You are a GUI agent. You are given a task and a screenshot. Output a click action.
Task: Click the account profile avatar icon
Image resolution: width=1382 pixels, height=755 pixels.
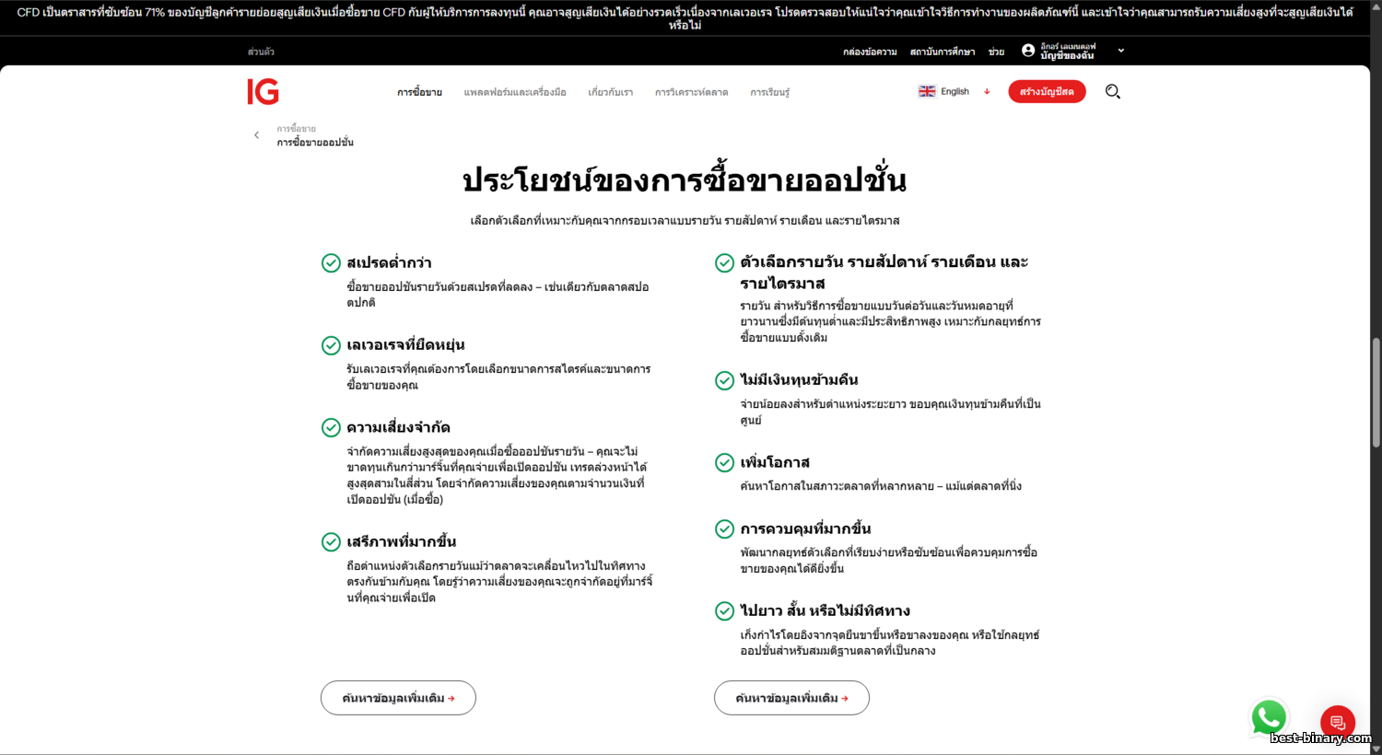click(1028, 51)
